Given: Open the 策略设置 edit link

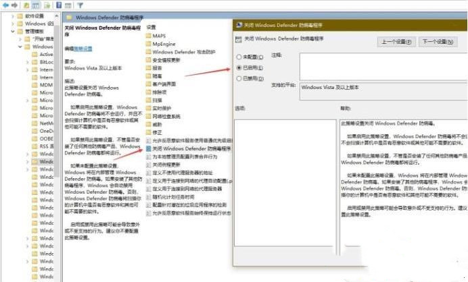Looking at the screenshot, I should pos(83,49).
